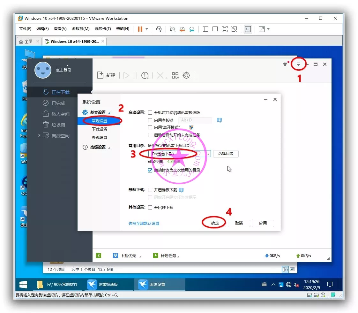Click the blue help icon beside 开启静默下载
This screenshot has width=358, height=313.
[181, 190]
